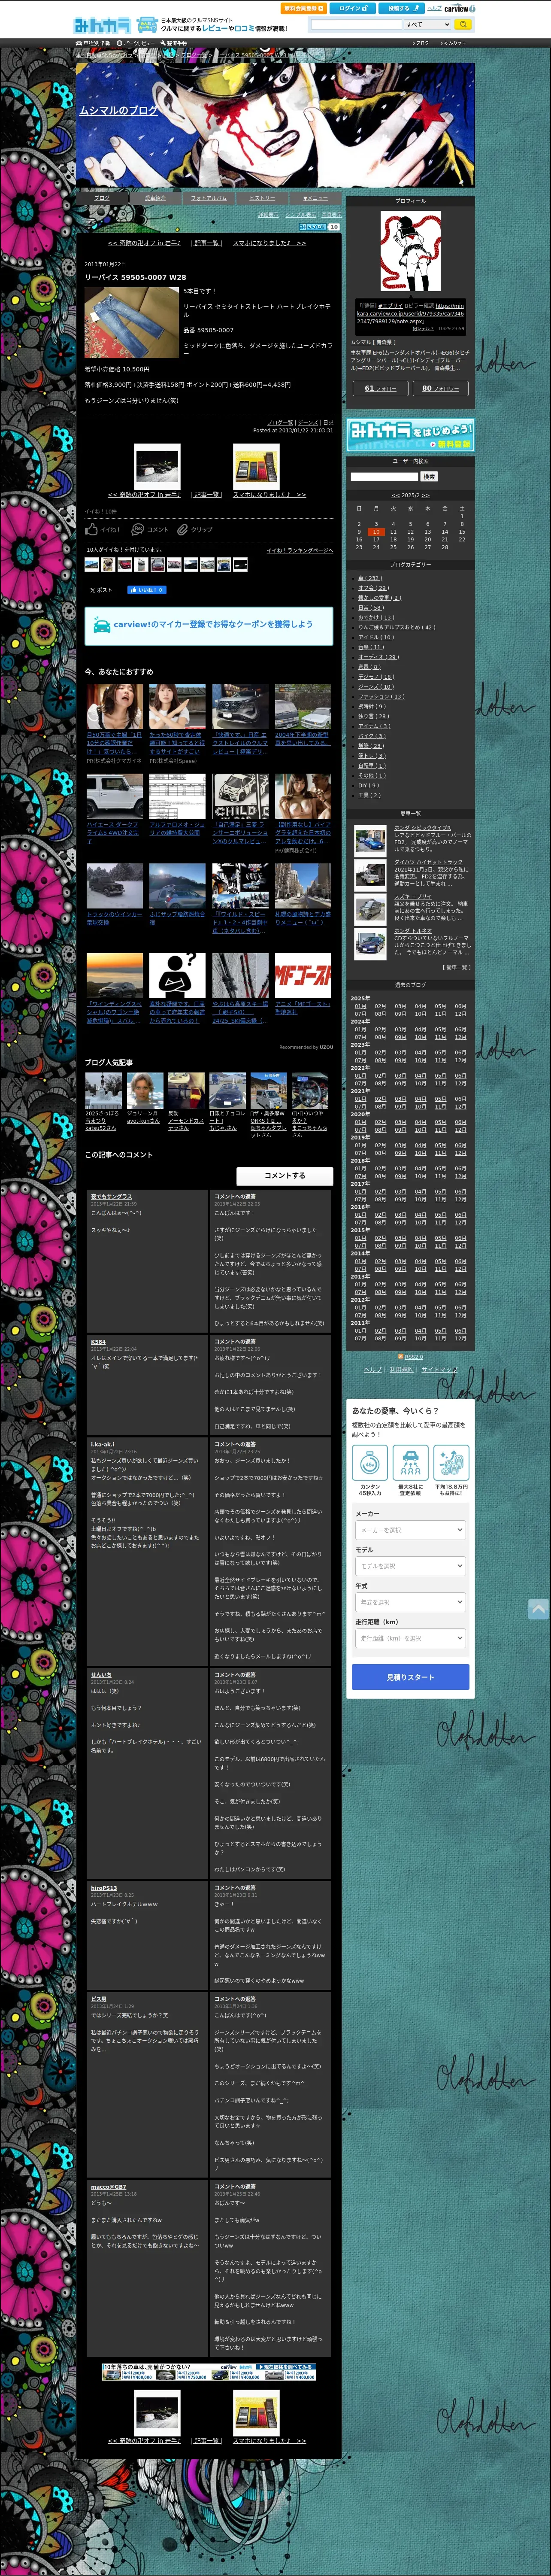Open the ムシマル profile avatar image
Screen dimensions: 551x2576
click(410, 252)
